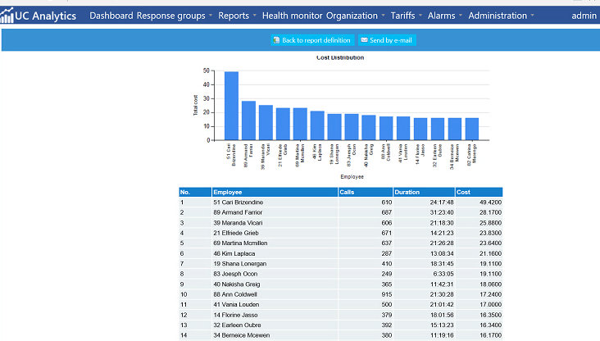
Task: Select table row 89 Armand Farrior
Action: [340, 212]
